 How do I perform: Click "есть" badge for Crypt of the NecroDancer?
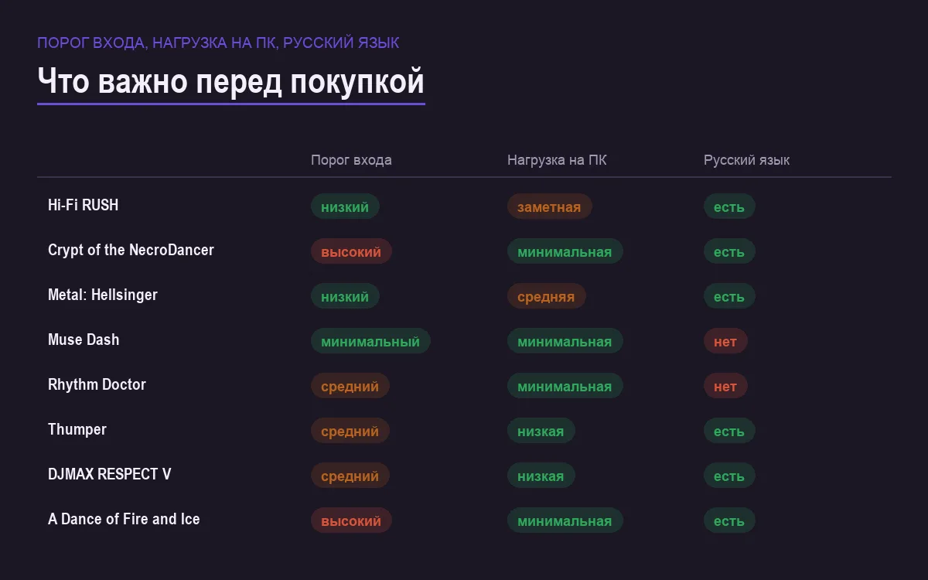click(729, 251)
